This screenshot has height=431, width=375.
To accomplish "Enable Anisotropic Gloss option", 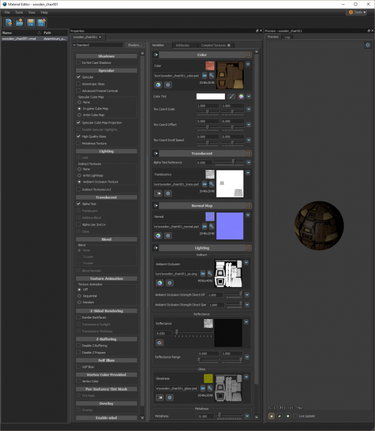I will tap(79, 84).
